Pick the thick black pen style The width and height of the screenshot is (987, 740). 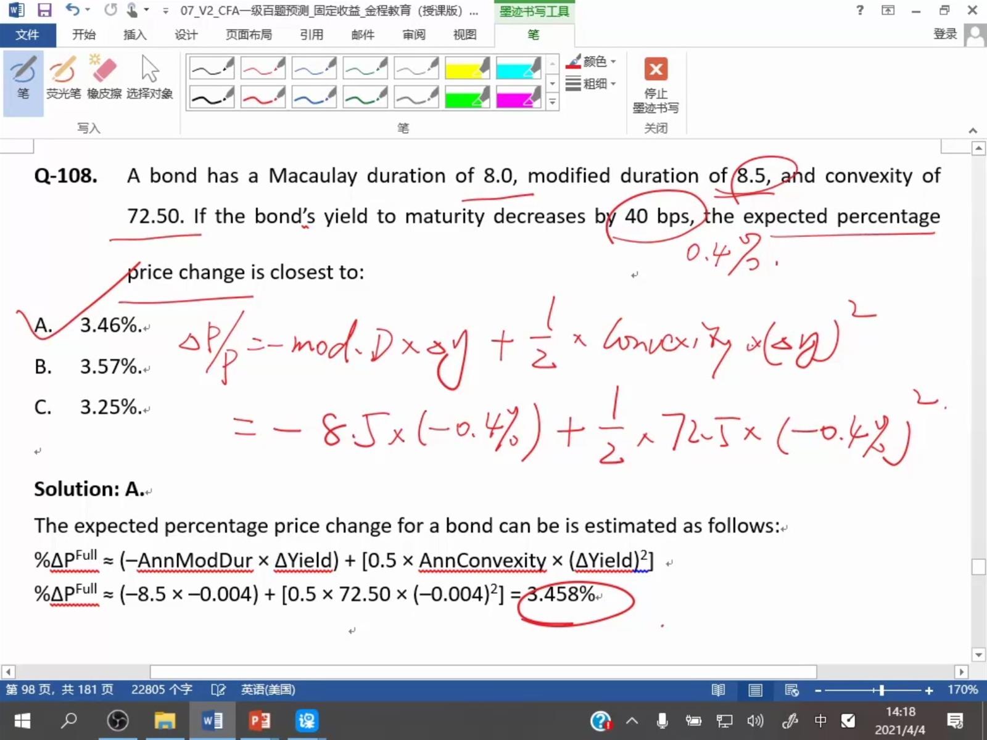tap(212, 97)
